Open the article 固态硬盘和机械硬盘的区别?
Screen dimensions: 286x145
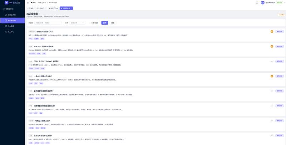(44, 106)
